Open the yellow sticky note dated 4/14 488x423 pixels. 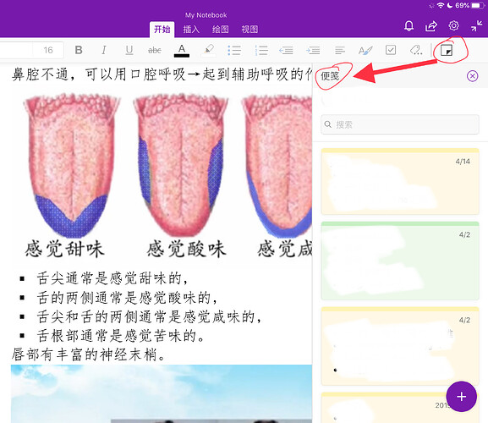click(x=400, y=182)
